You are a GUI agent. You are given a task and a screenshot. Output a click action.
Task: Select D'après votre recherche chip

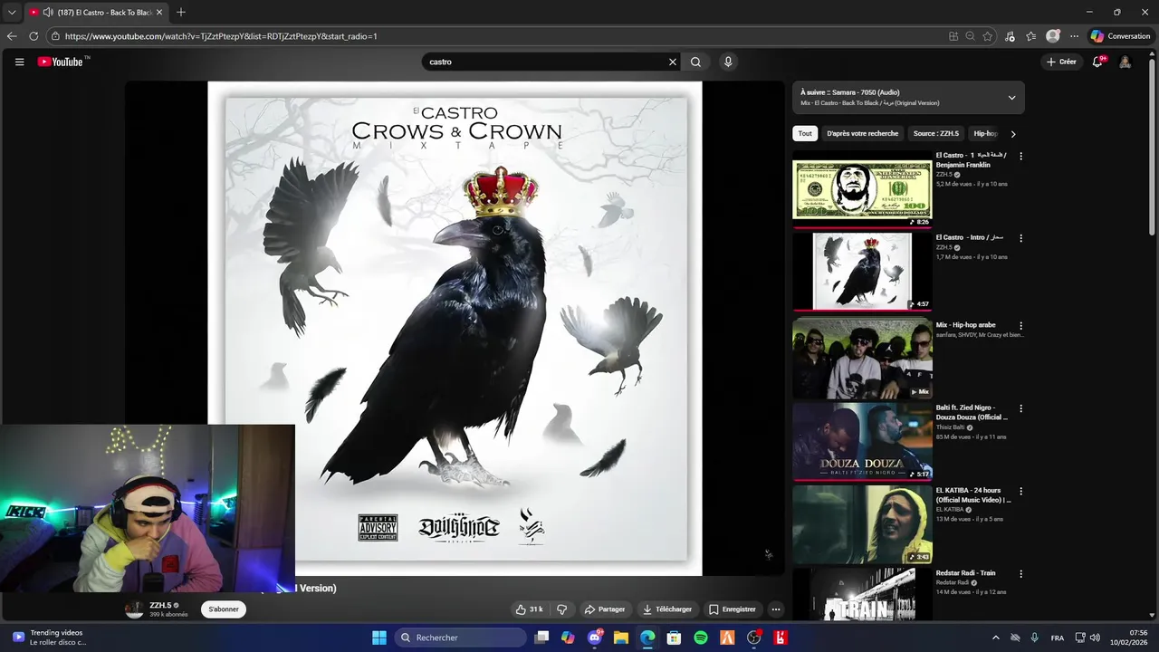[863, 133]
